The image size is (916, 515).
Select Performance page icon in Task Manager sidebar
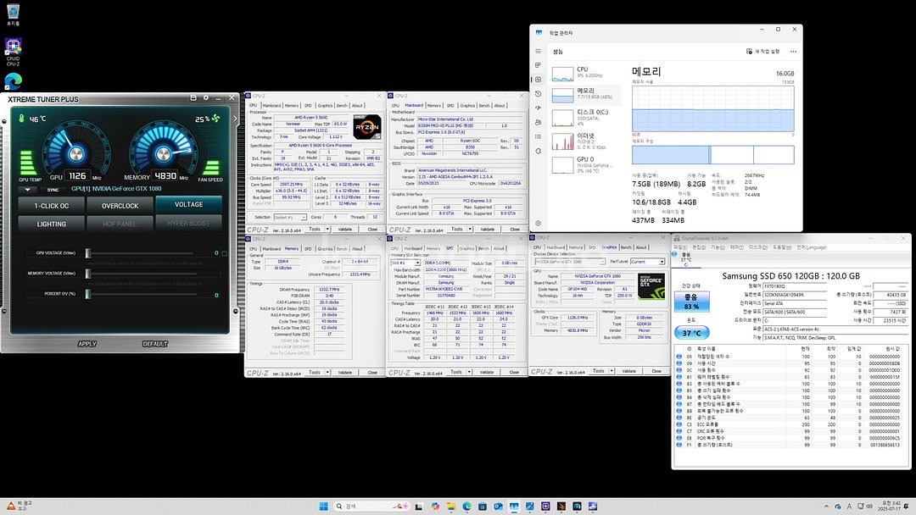tap(538, 80)
